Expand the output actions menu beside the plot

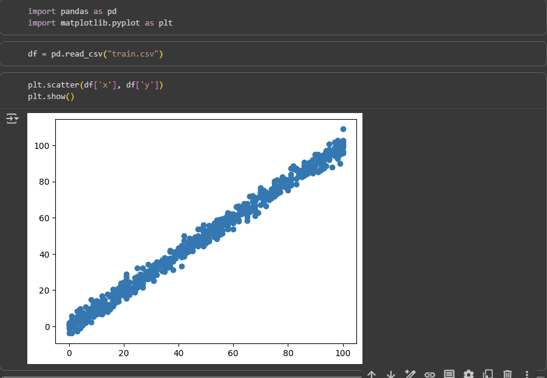(x=12, y=119)
